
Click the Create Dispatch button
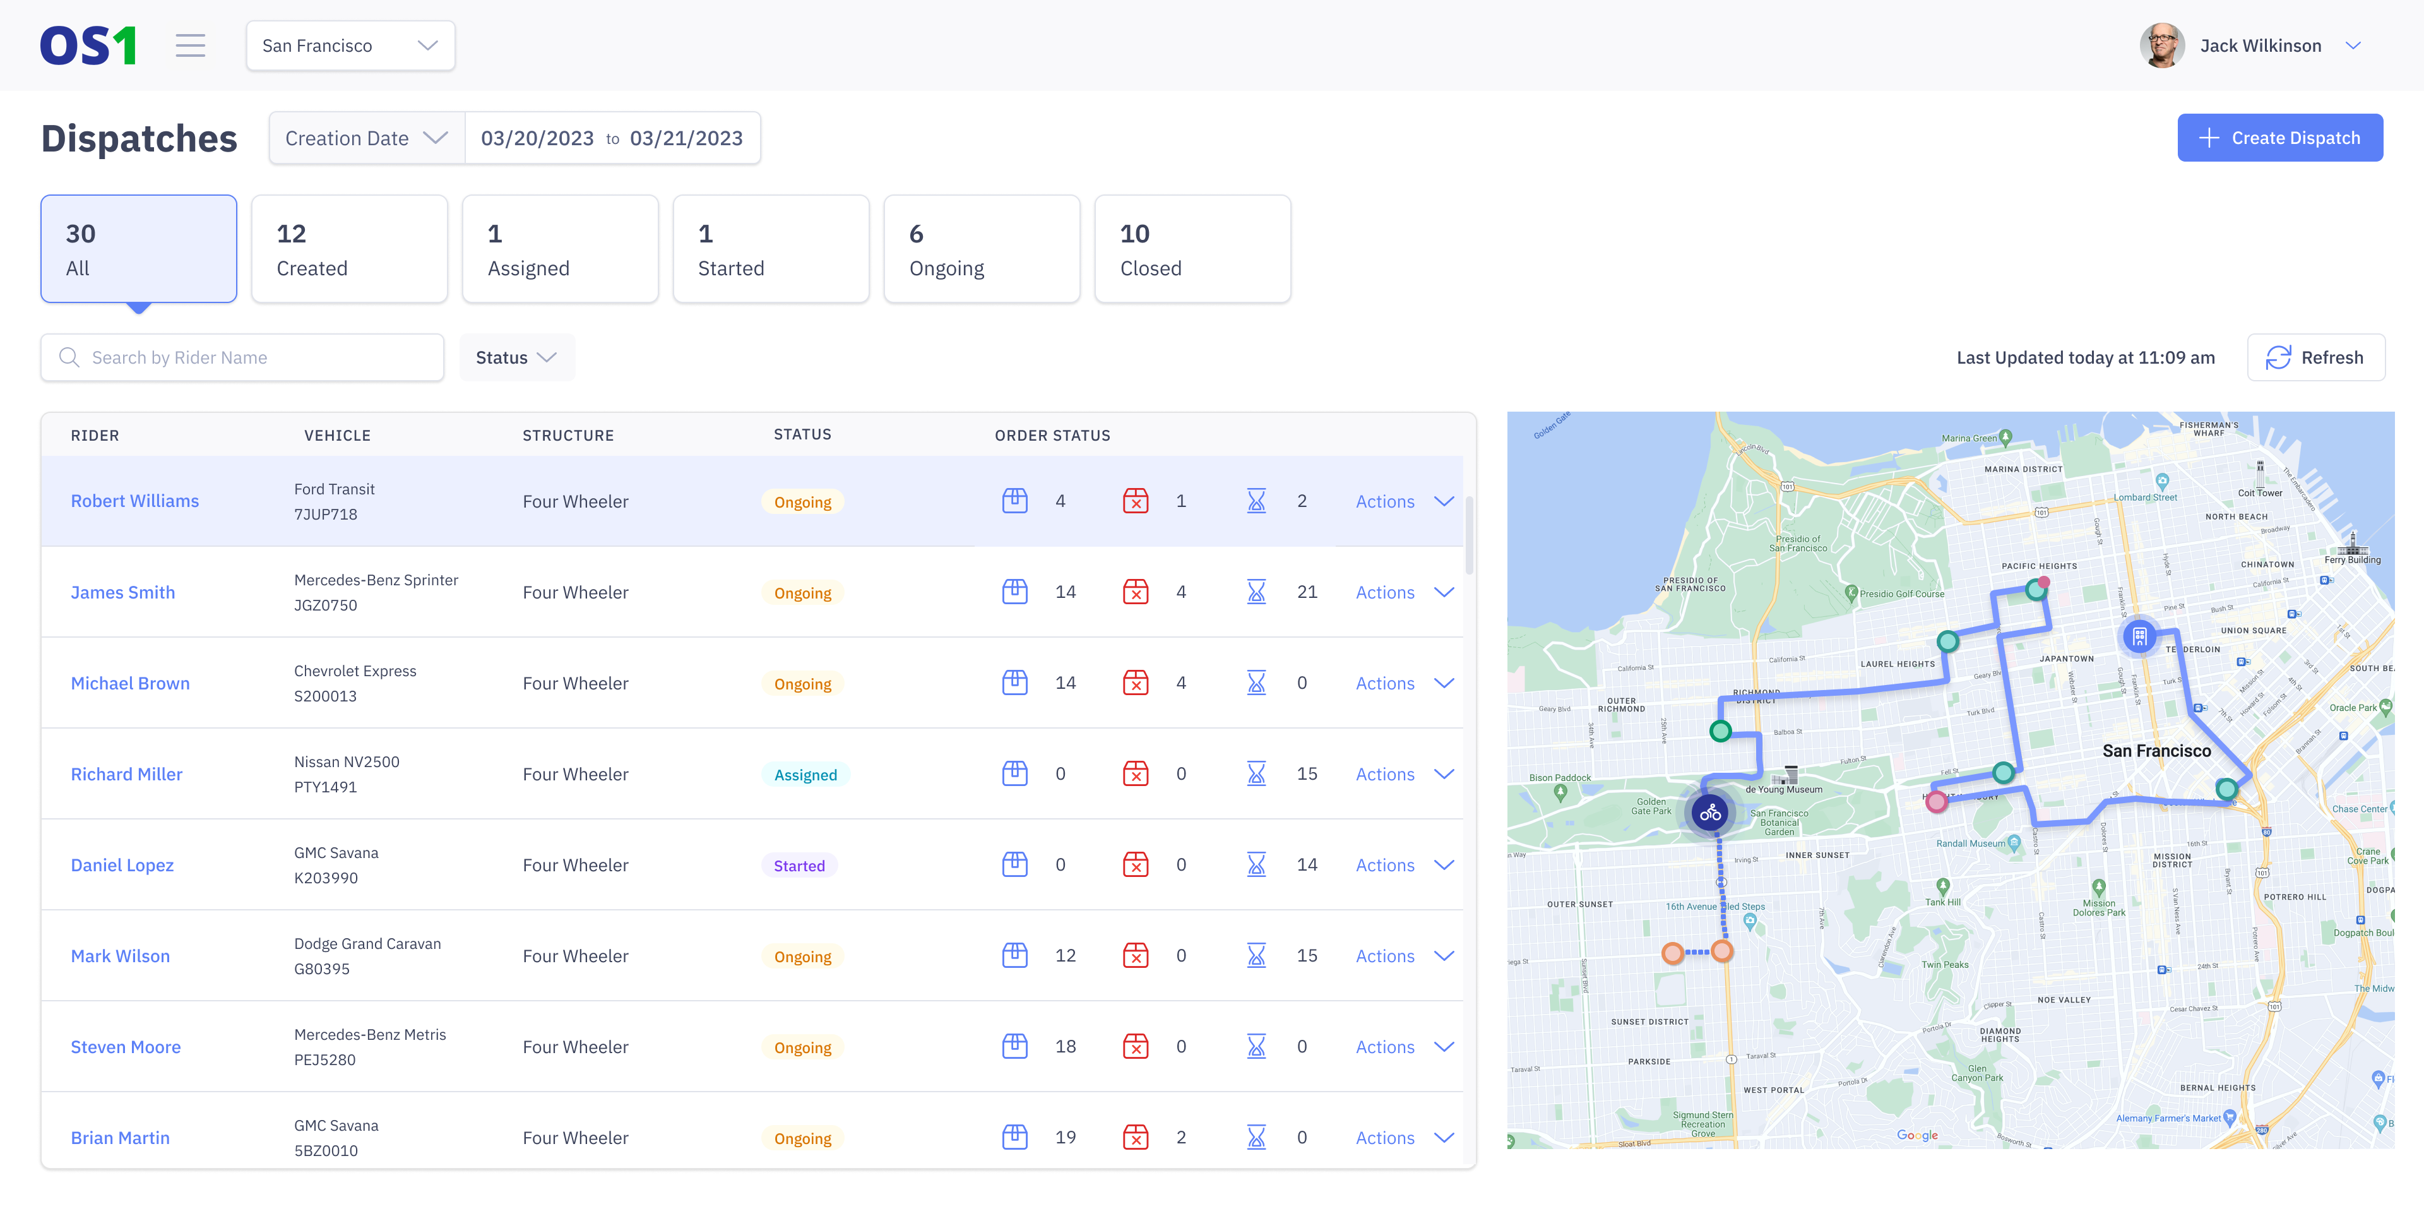tap(2280, 138)
